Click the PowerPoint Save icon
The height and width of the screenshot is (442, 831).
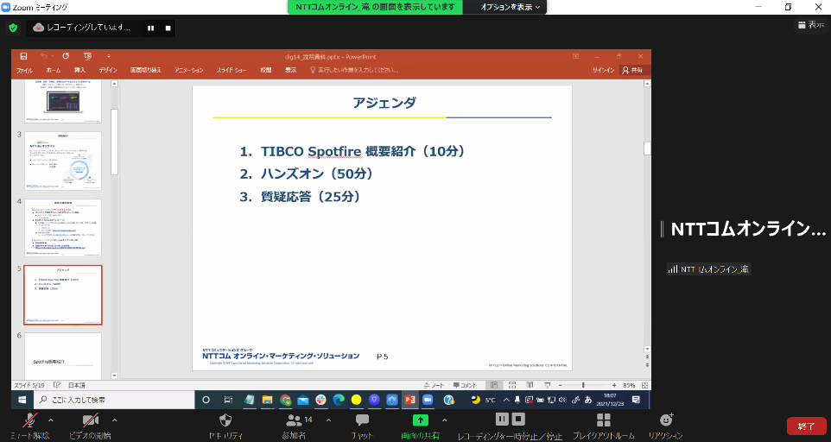tap(23, 56)
